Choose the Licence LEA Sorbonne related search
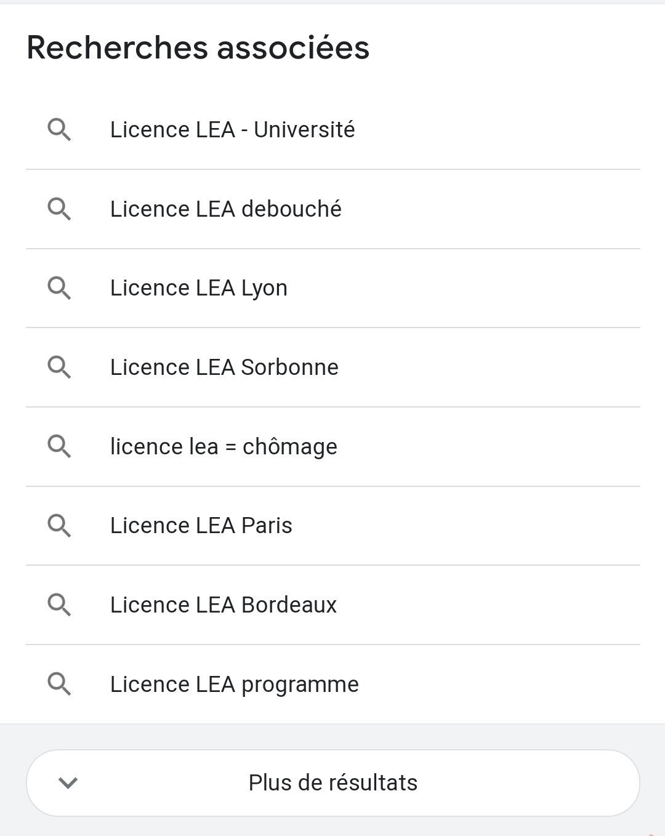 (x=224, y=368)
